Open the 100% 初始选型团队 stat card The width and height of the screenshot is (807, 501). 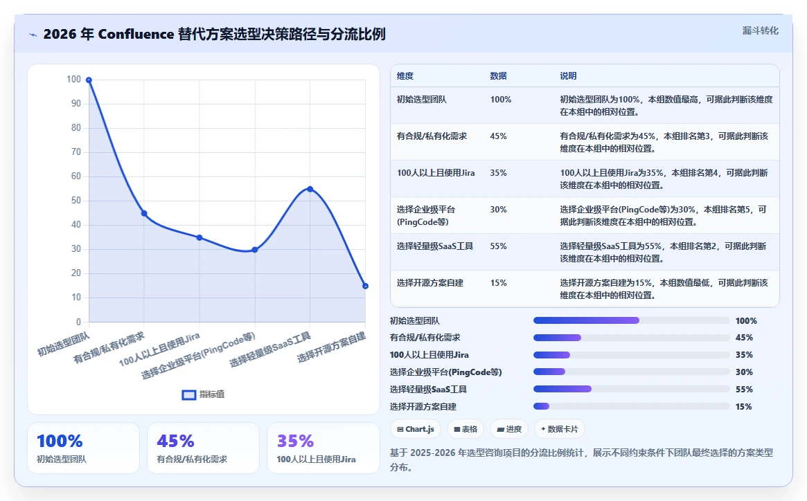[x=83, y=448]
